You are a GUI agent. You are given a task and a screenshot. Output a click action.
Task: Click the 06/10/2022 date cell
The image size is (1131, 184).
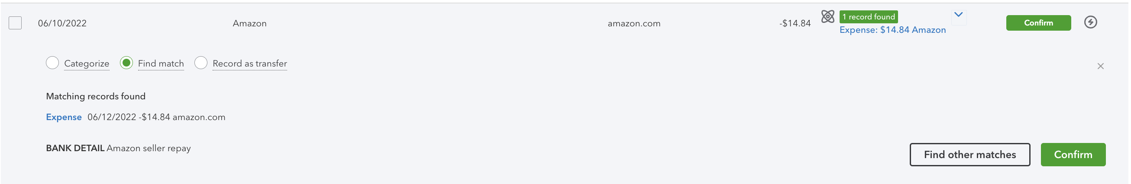point(62,23)
